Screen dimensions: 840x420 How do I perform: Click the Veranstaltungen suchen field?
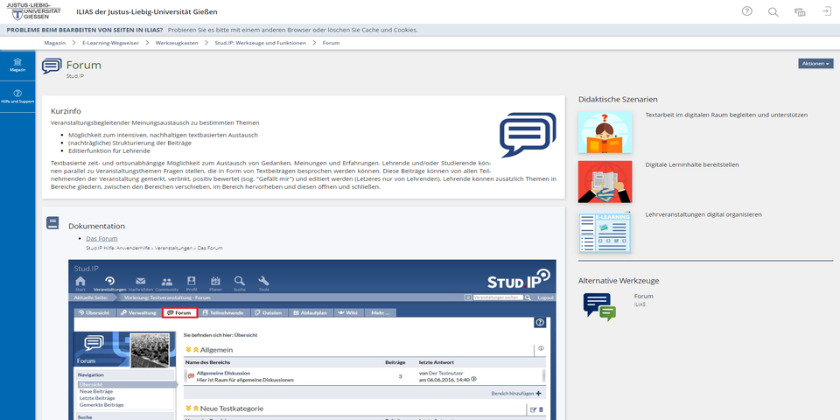(498, 297)
